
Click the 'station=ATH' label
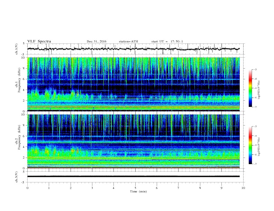[x=128, y=41]
